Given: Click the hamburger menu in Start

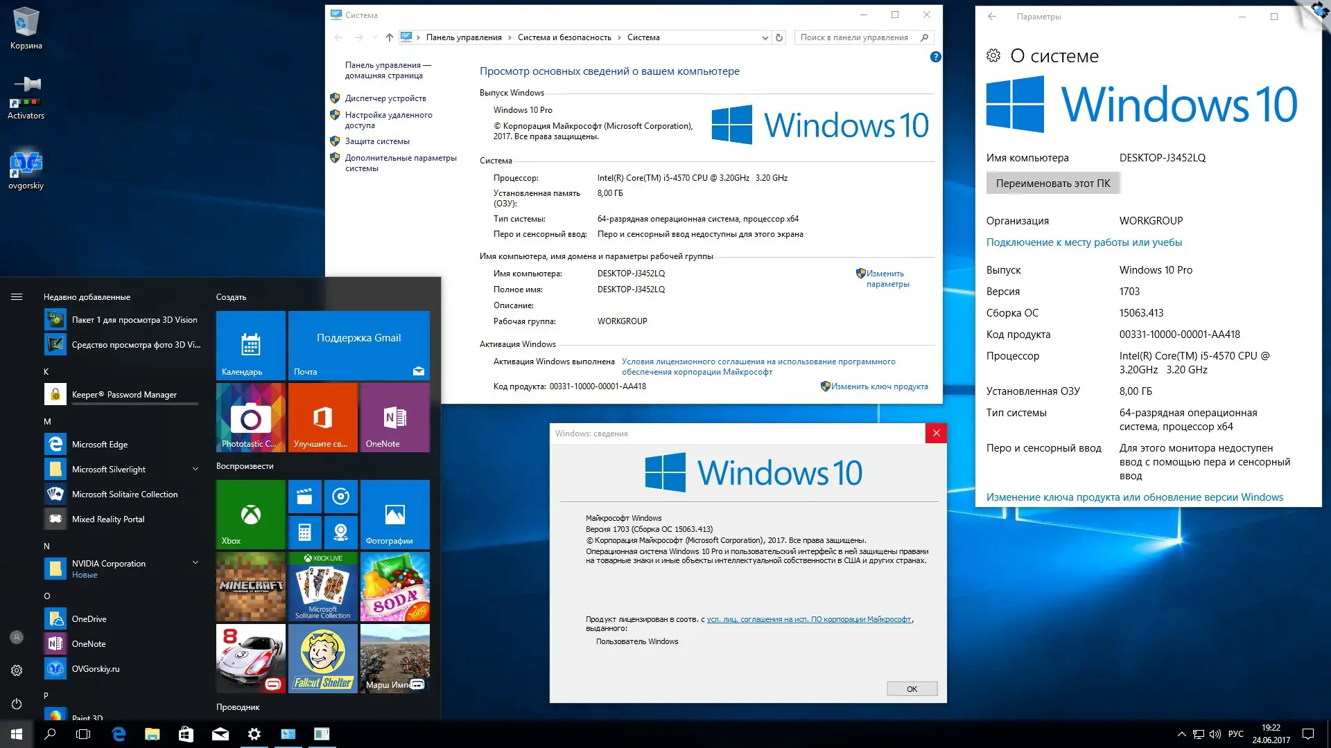Looking at the screenshot, I should coord(17,297).
